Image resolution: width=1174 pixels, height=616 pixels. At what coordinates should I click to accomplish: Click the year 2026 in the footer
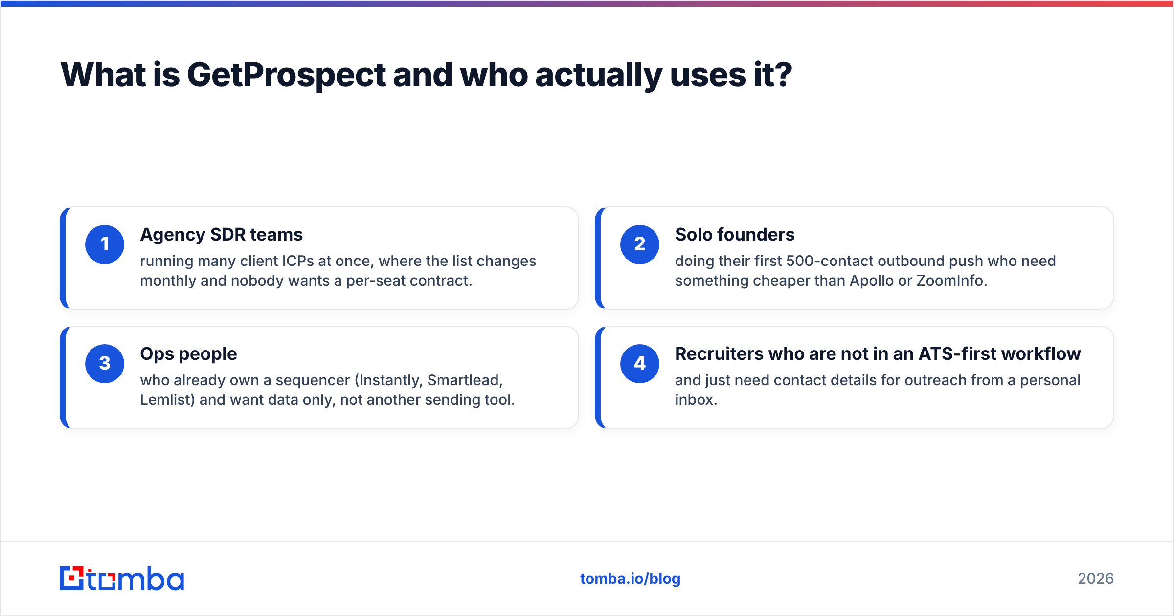[1096, 579]
